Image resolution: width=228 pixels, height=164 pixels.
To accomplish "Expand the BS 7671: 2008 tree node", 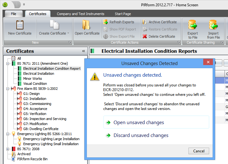I will 8,149.
